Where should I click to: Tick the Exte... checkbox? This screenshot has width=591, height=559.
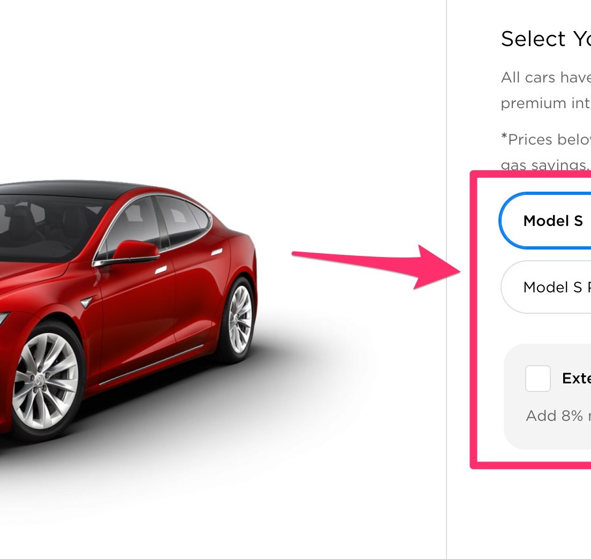(x=538, y=379)
